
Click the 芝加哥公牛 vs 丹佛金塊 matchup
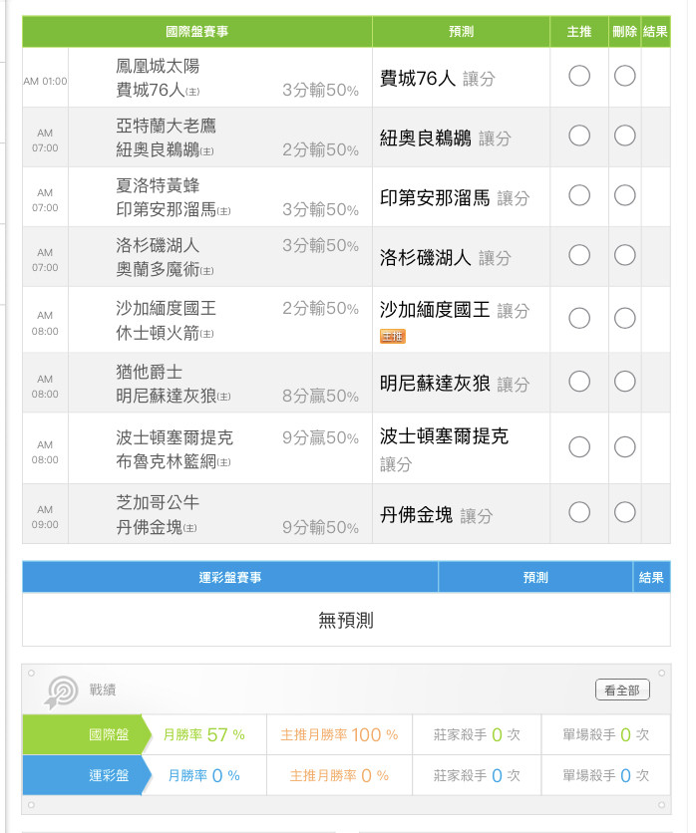pos(220,514)
